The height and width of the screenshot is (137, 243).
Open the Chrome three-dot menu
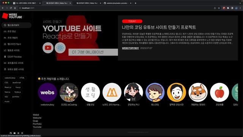[240, 8]
